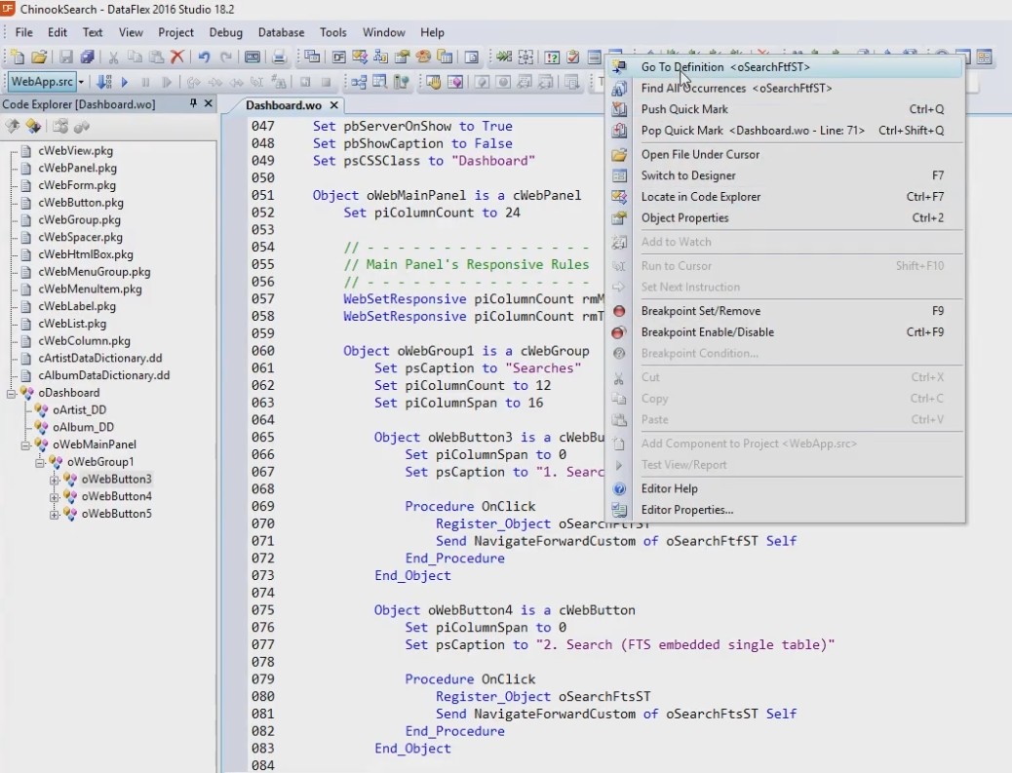Click the red Delete X toolbar icon
Image resolution: width=1012 pixels, height=773 pixels.
click(177, 58)
